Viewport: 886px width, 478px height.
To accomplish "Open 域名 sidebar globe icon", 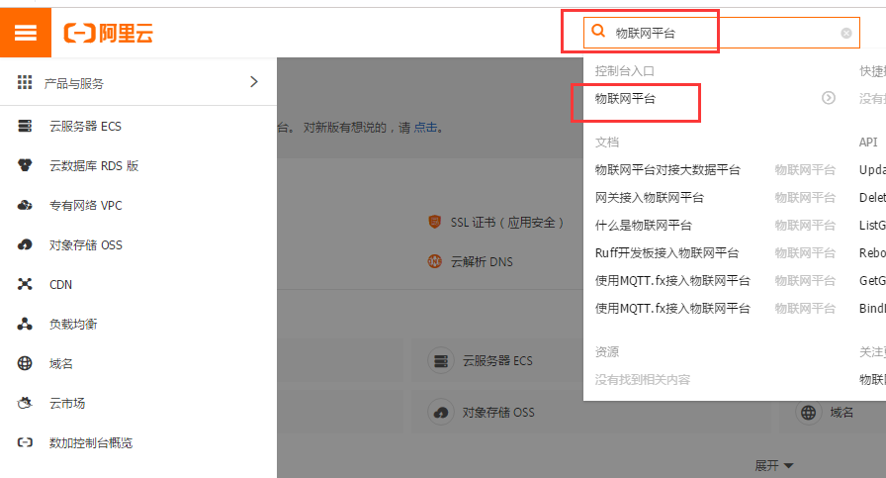I will 25,363.
